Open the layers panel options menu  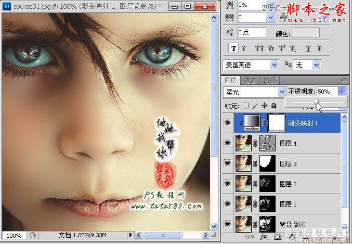pos(344,80)
